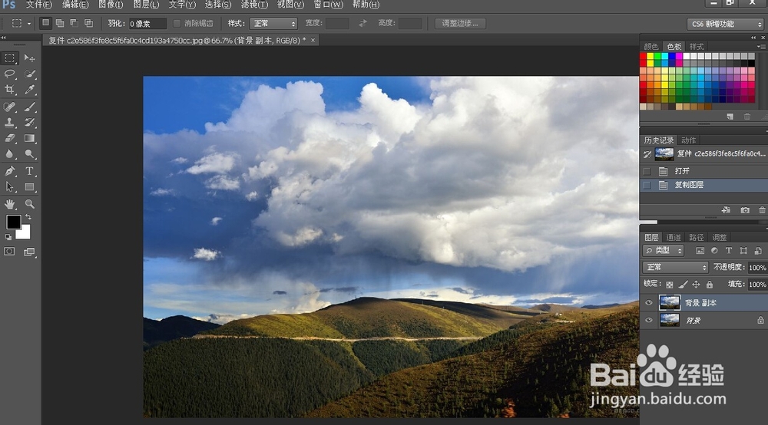The image size is (768, 425).
Task: Open layer filter 类型 dropdown
Action: pos(664,250)
